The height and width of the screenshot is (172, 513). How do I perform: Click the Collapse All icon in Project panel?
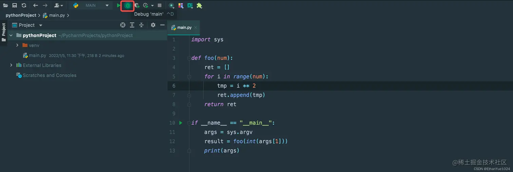141,25
